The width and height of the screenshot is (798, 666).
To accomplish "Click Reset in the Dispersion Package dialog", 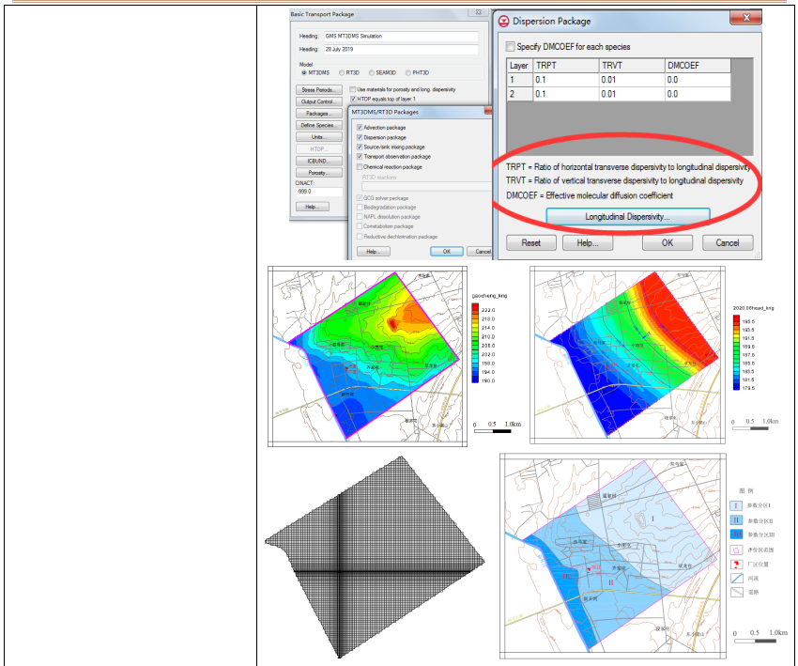I will coord(531,242).
